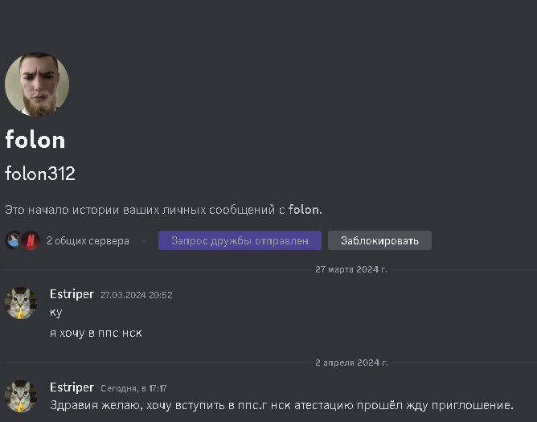Click the '2 апреля 2024 г.' date divider
Screen dimensions: 537x422
[350, 363]
